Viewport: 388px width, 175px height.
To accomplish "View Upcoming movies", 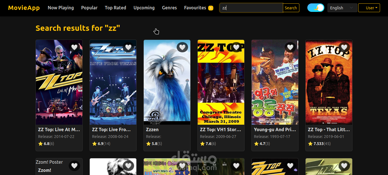I will point(144,8).
